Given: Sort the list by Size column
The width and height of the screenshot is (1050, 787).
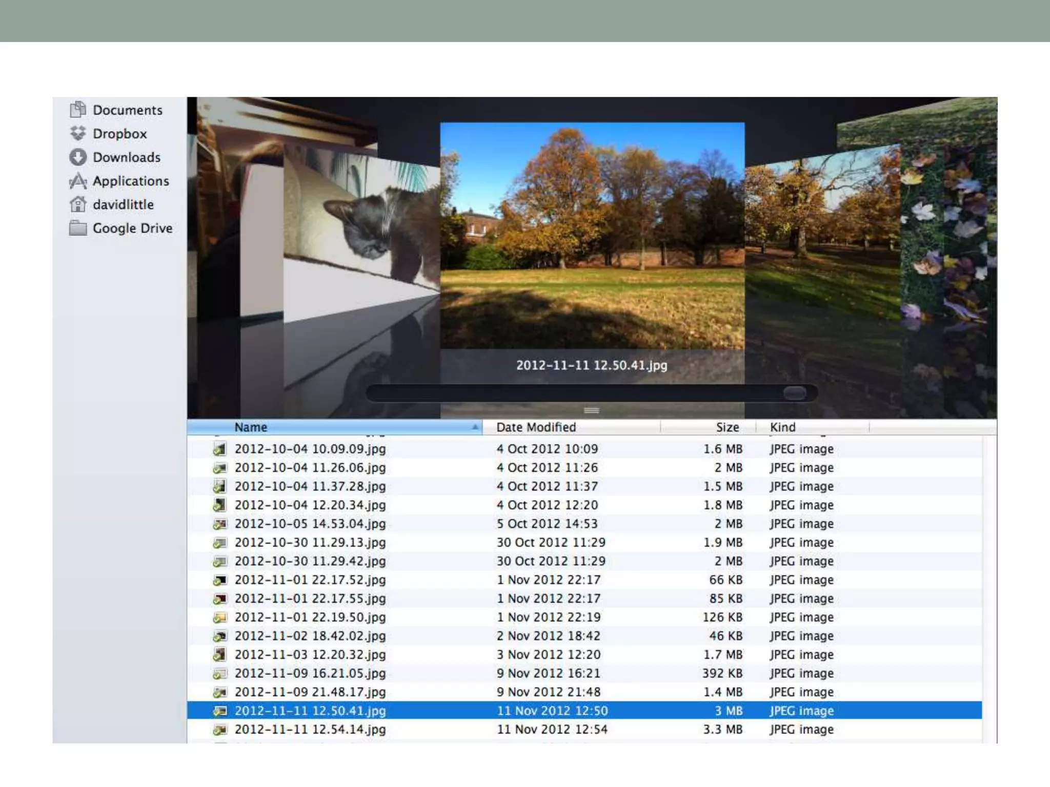Looking at the screenshot, I should point(727,427).
